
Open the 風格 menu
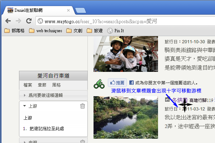point(56,85)
